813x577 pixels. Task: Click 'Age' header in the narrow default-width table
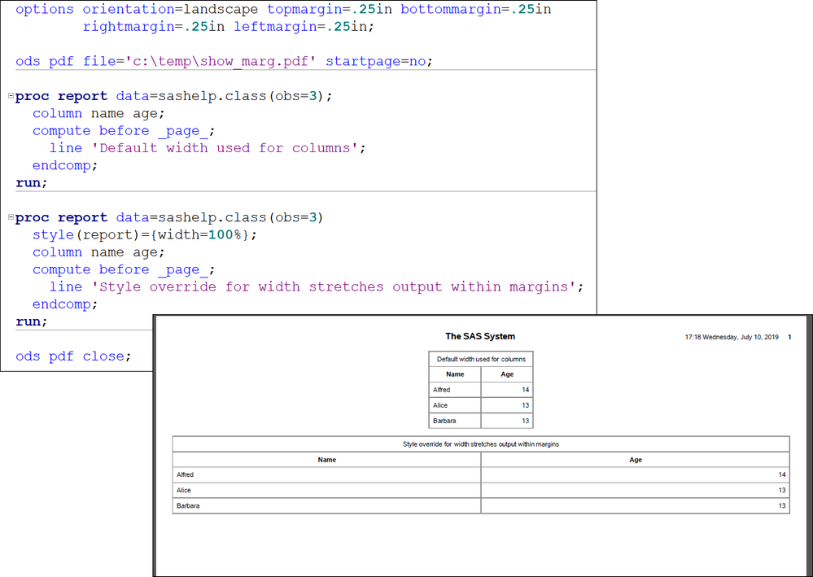click(x=507, y=374)
